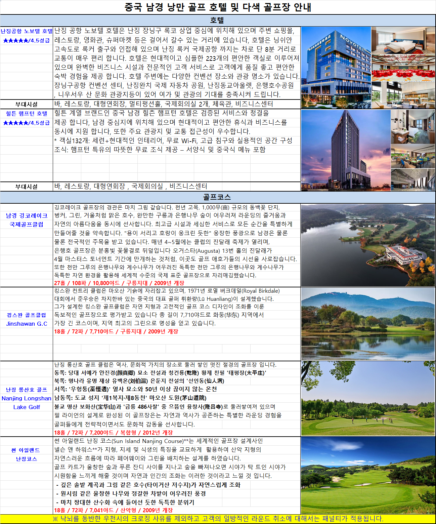
Task: Click the Novotel hotel exterior photo
Action: tap(336, 68)
